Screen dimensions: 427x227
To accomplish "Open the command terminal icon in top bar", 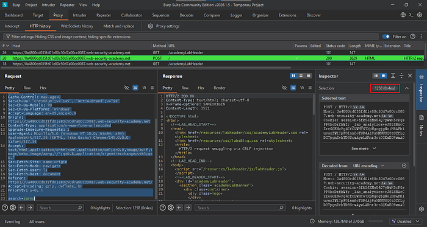I will (x=411, y=15).
